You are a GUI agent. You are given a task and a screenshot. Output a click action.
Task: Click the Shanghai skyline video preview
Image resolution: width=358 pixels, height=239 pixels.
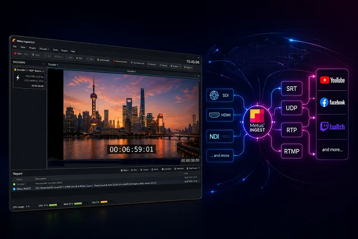click(x=131, y=114)
